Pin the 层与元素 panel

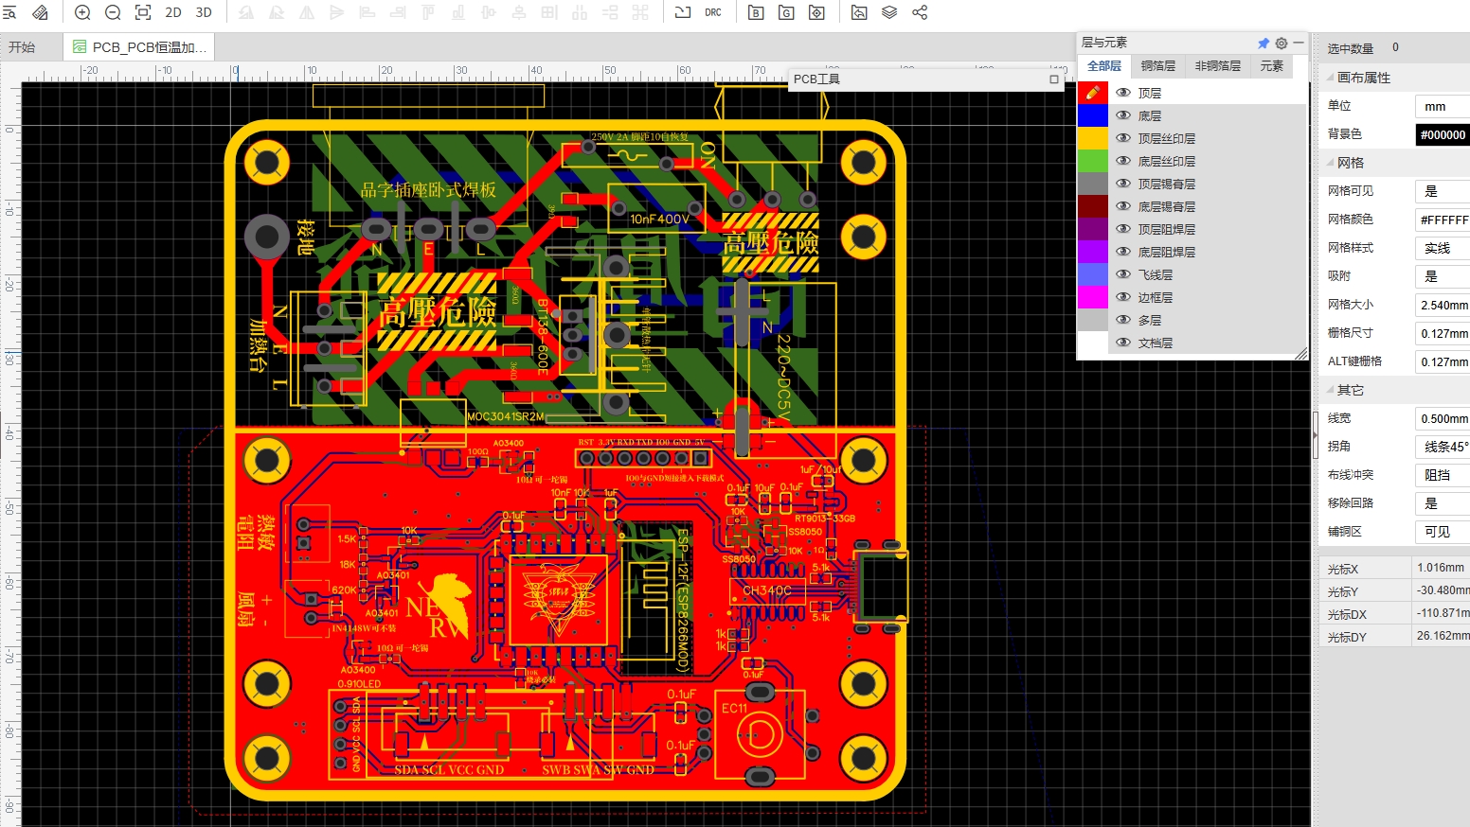(x=1263, y=43)
